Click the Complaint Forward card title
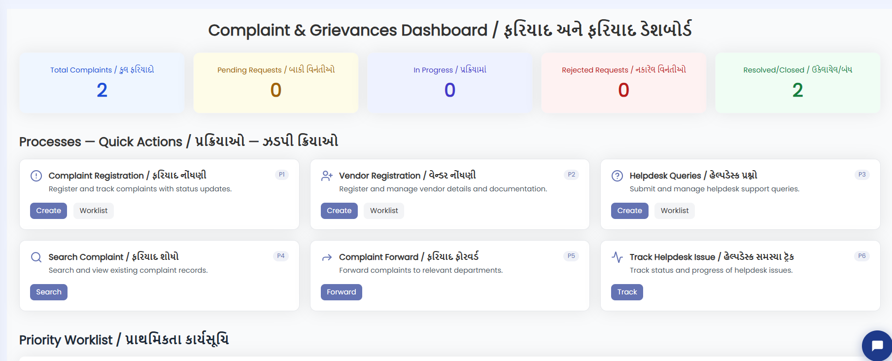 point(409,257)
